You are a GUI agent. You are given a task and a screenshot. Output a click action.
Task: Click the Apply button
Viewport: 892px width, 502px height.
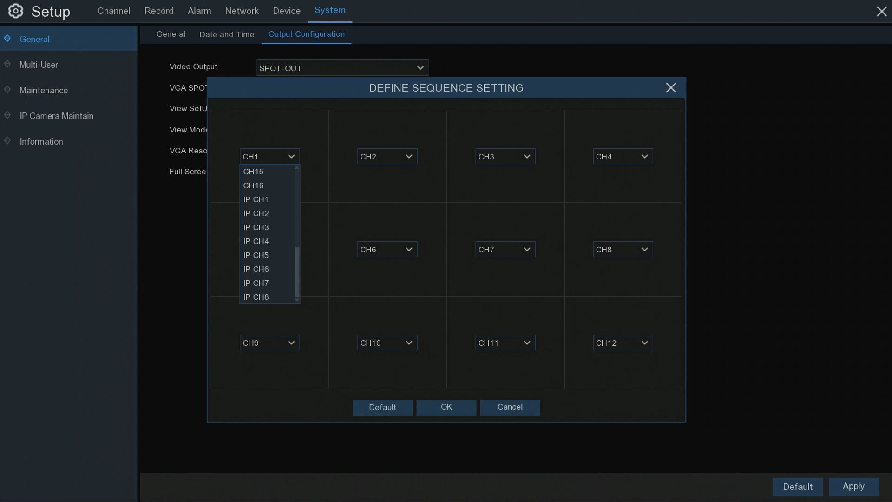[x=853, y=487]
